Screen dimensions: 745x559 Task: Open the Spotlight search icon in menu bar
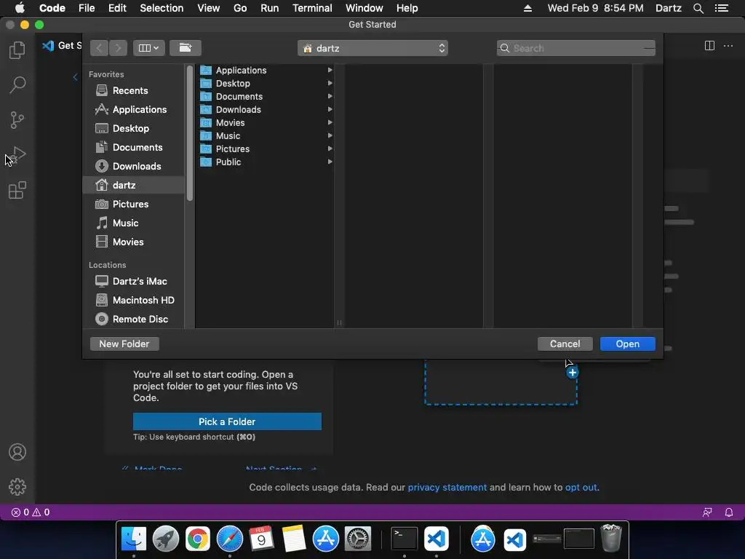[698, 8]
